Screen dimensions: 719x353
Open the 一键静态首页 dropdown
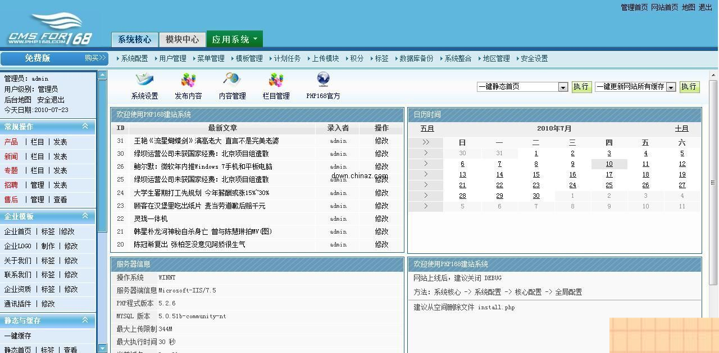coord(562,87)
